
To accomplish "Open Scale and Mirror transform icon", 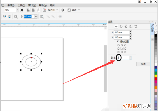I will point(126,26).
